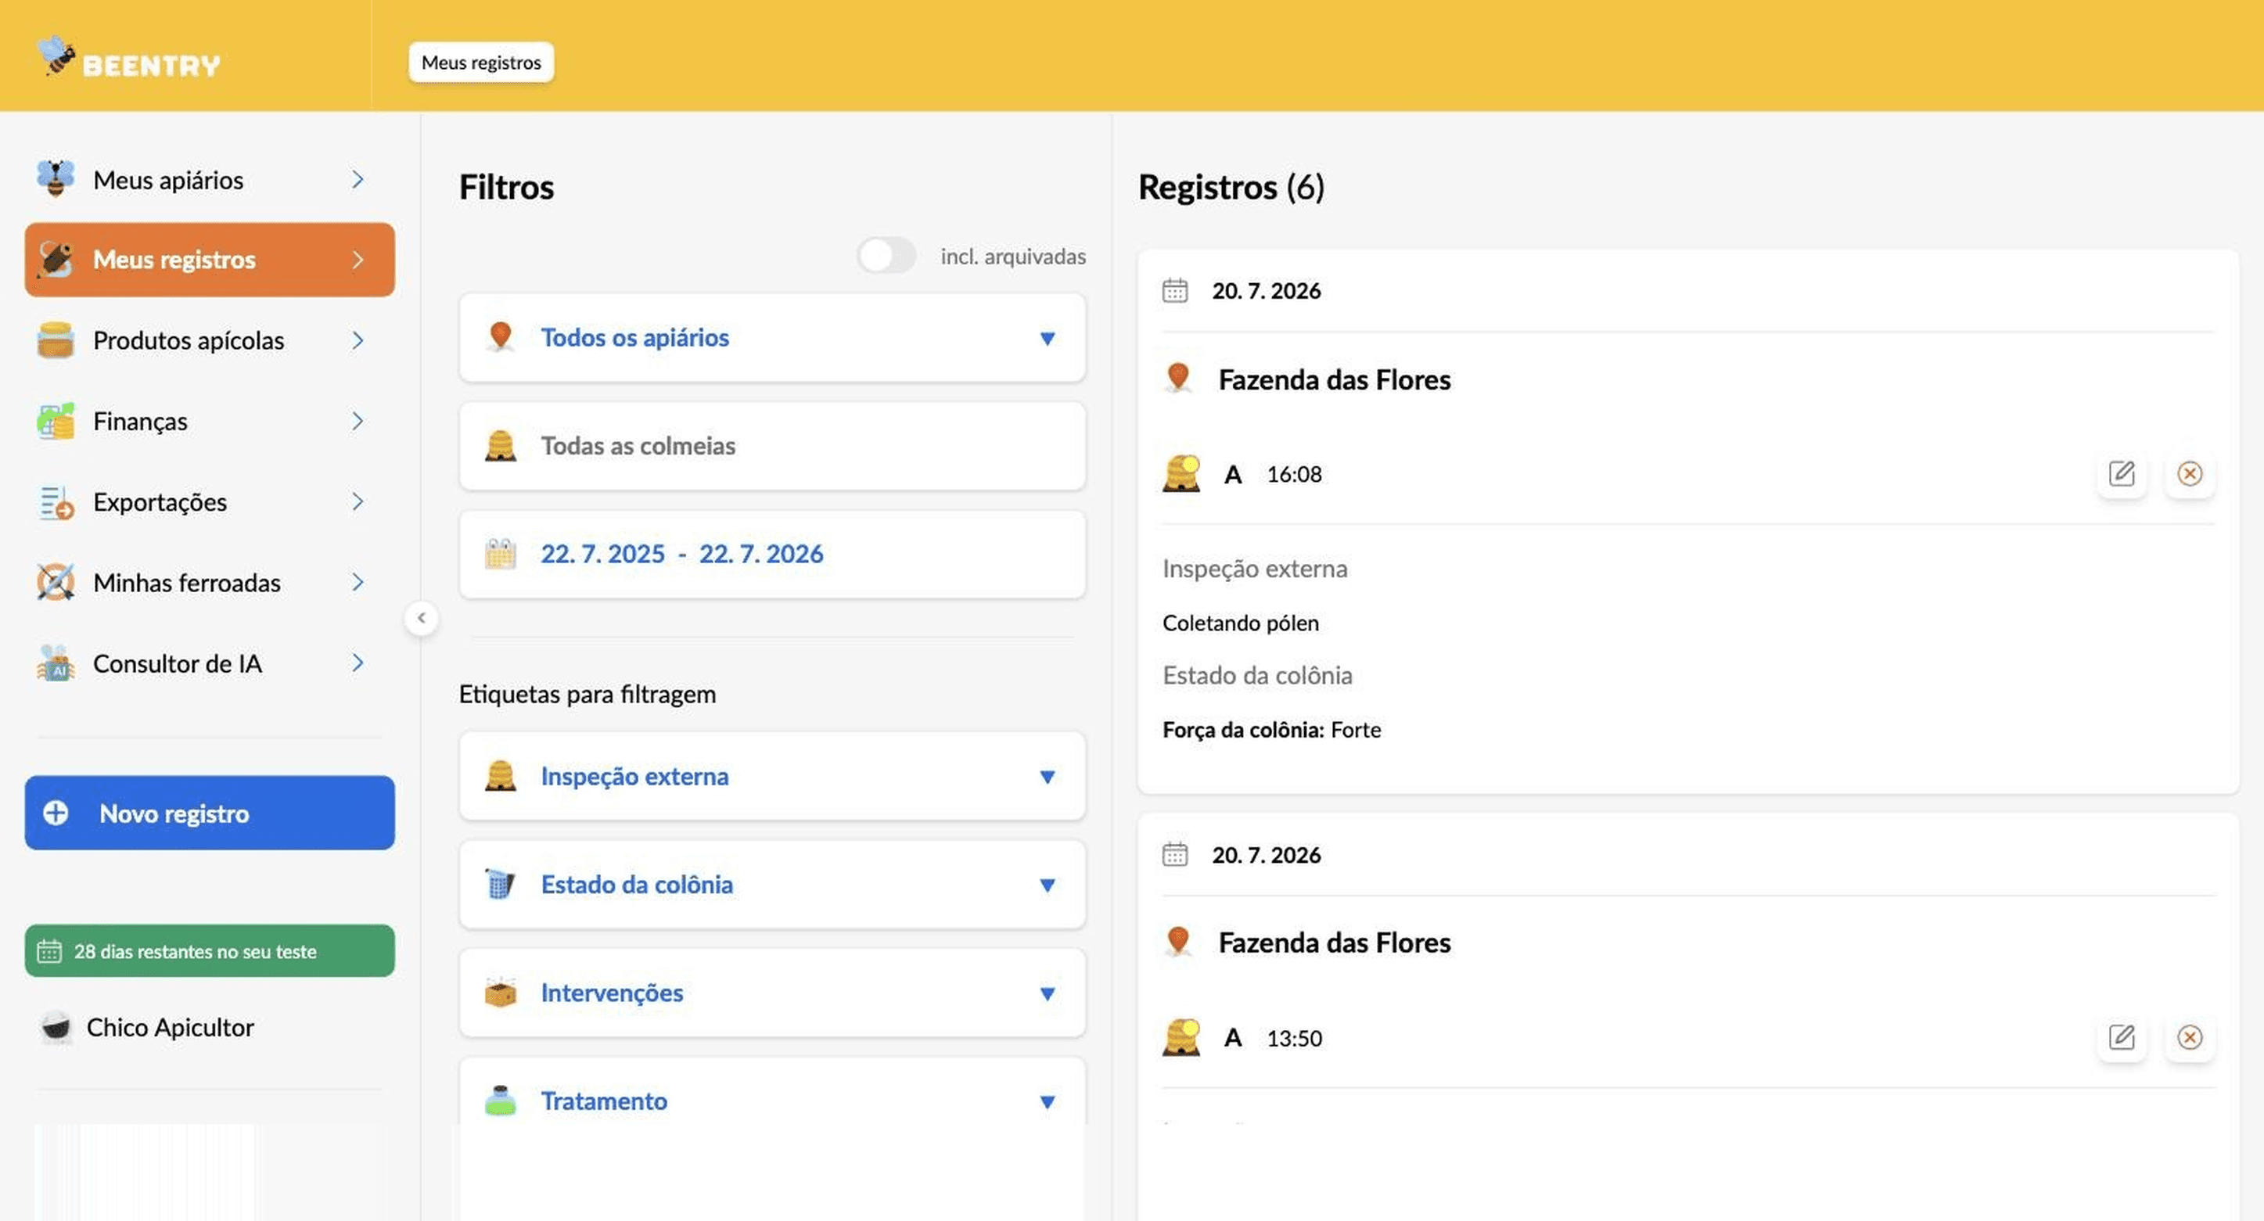
Task: Click the Finanças money icon
Action: (x=56, y=421)
